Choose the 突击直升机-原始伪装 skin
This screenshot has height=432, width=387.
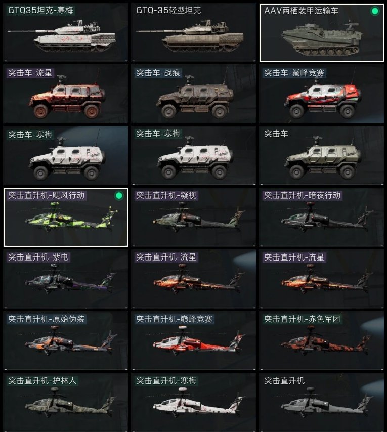66,340
